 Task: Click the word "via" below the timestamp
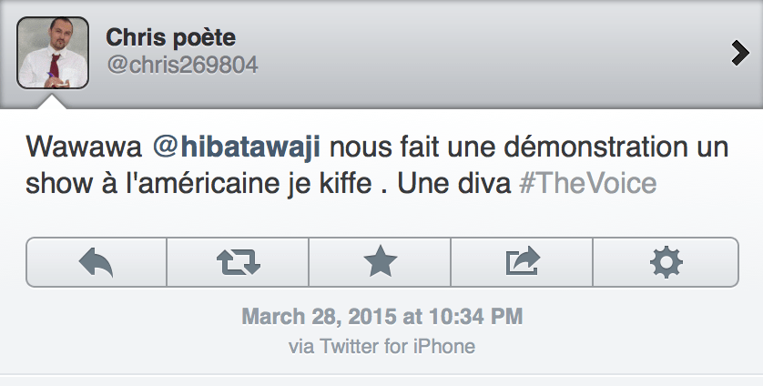300,346
